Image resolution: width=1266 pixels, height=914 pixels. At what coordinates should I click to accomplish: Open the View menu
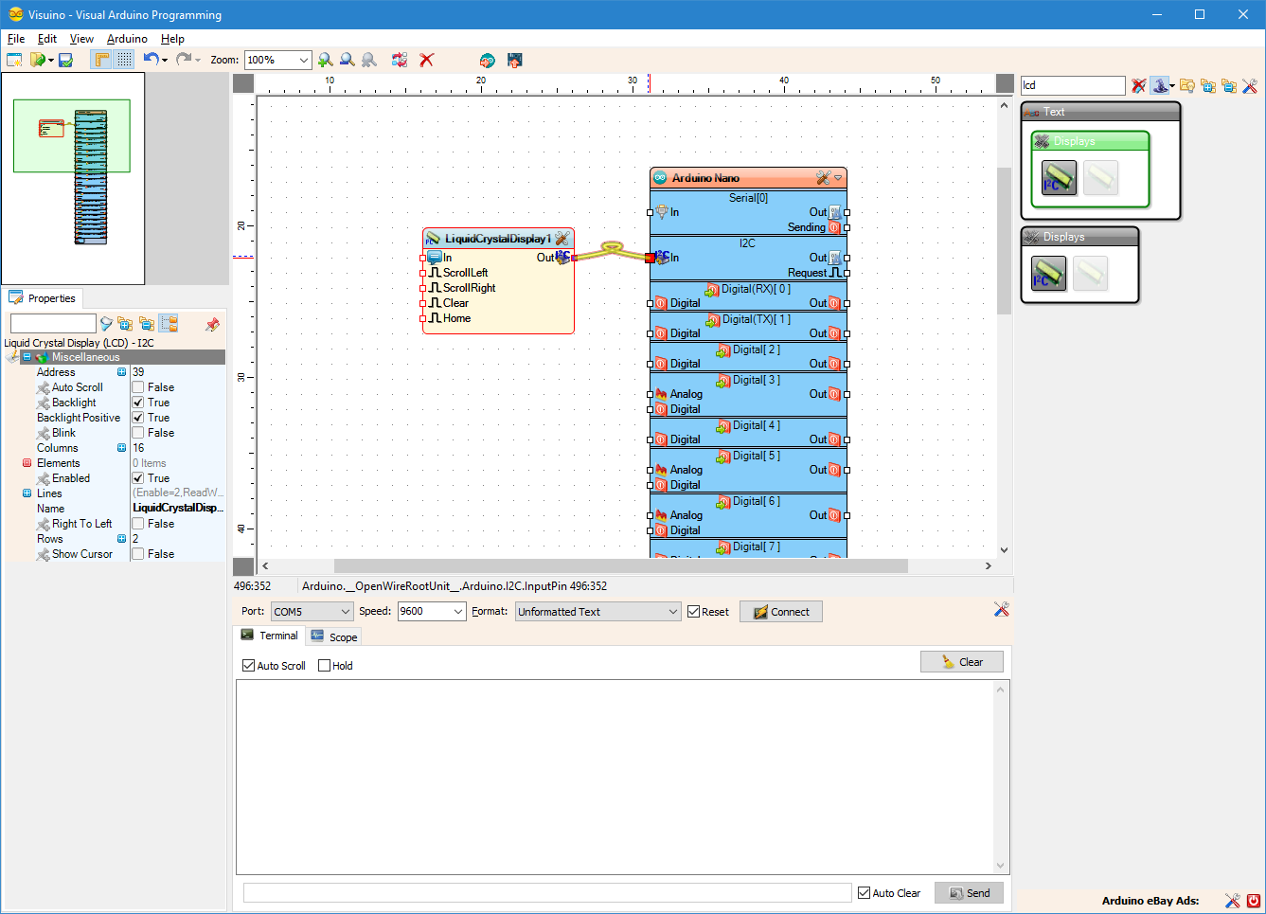[81, 39]
